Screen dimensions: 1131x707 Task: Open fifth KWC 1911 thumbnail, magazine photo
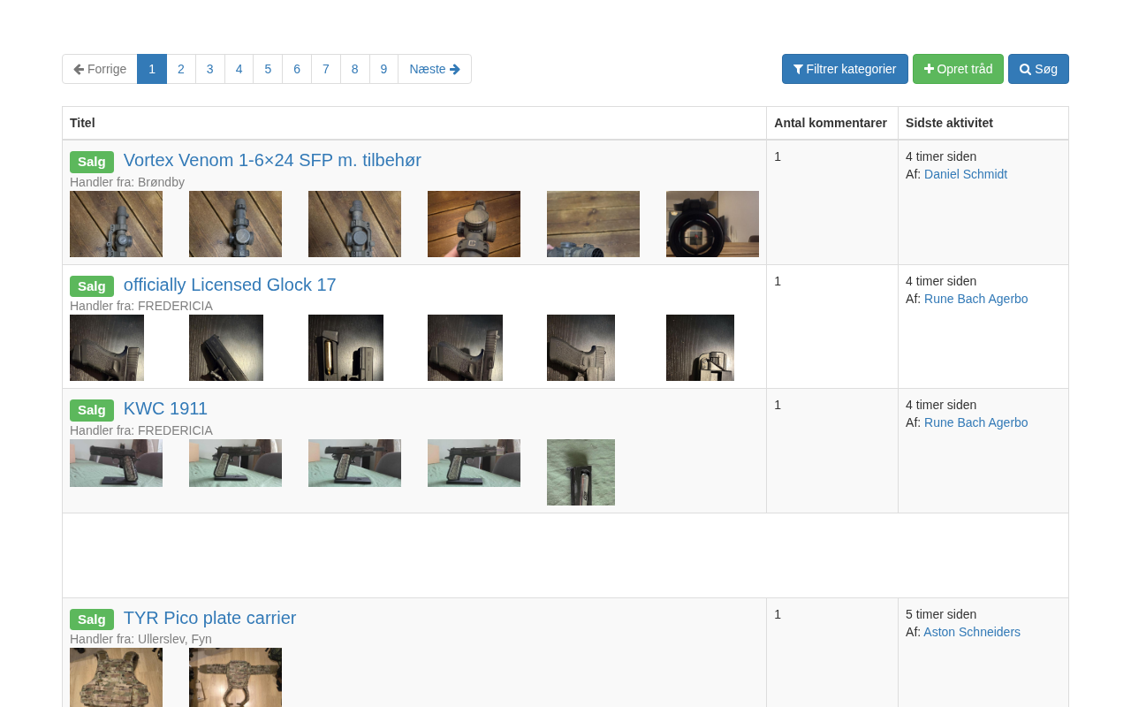581,472
